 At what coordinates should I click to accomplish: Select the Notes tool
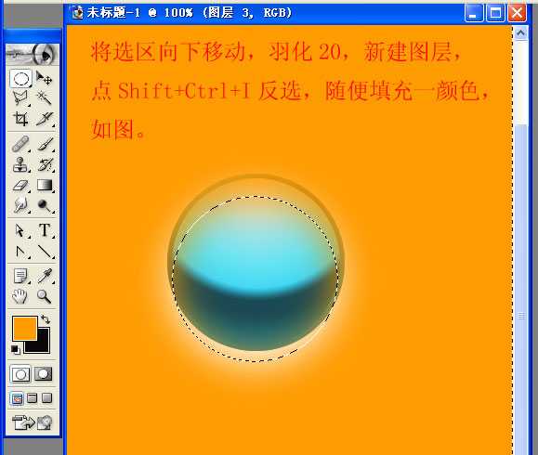pos(20,276)
